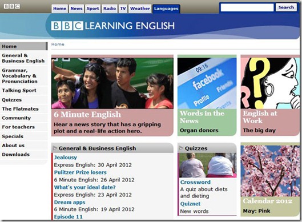The height and width of the screenshot is (222, 302).
Task: Open the News tab
Action: click(x=76, y=9)
